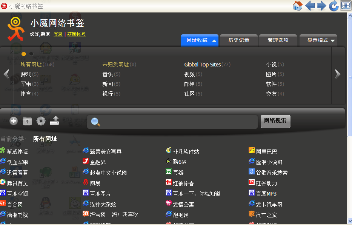Open the 淘宝网 bookmark icon

86,214
